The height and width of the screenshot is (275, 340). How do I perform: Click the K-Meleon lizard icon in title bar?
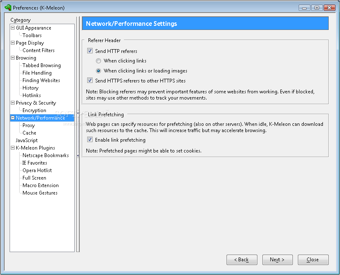pos(8,7)
